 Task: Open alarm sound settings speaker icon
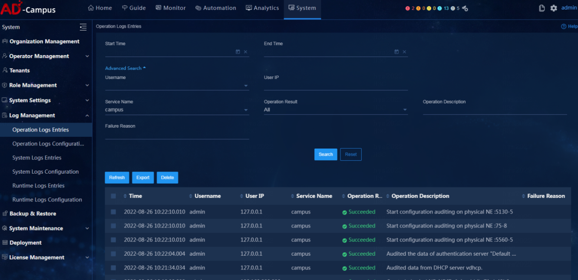[465, 8]
